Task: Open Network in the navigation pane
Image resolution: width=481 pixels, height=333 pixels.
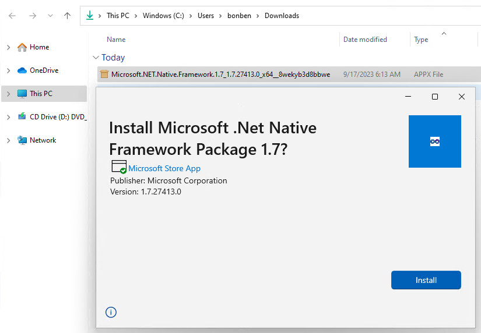Action: coord(43,140)
